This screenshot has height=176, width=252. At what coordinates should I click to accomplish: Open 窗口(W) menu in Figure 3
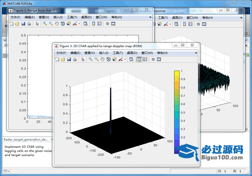[x=147, y=53]
